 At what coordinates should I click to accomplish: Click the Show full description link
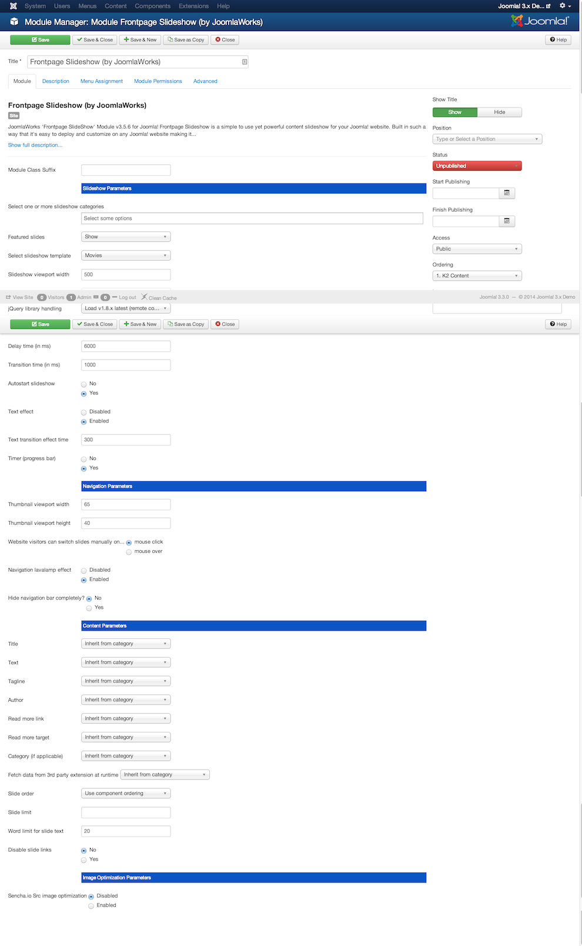[35, 145]
